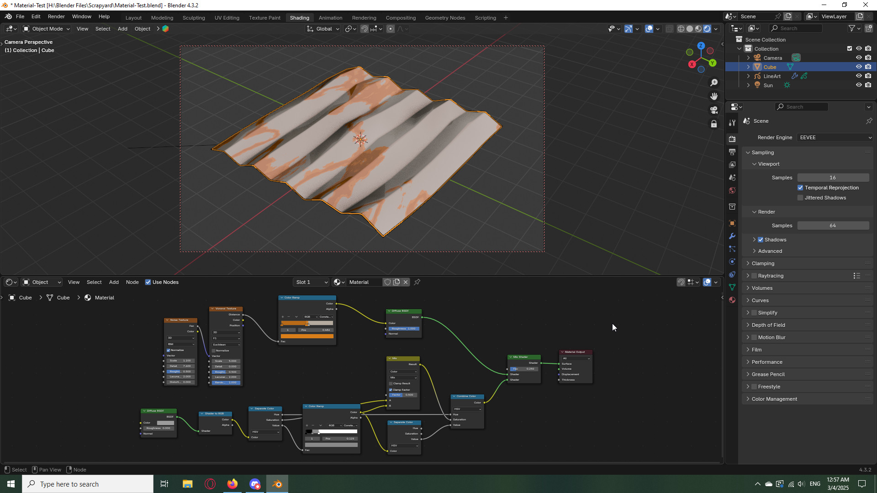Toggle the Use Nodes checkbox
Image resolution: width=877 pixels, height=493 pixels.
point(148,282)
